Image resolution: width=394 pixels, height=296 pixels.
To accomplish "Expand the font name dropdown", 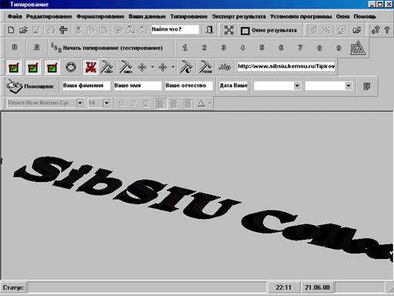I will pos(80,103).
